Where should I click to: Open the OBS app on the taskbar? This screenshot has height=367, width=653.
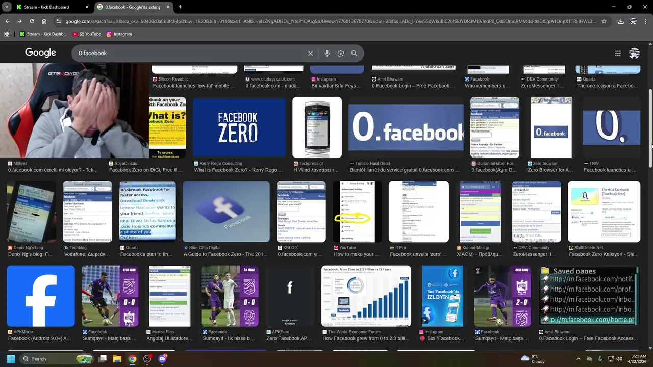(147, 359)
